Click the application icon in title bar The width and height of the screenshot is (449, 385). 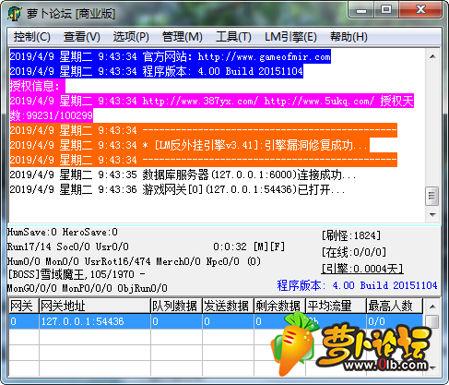14,14
